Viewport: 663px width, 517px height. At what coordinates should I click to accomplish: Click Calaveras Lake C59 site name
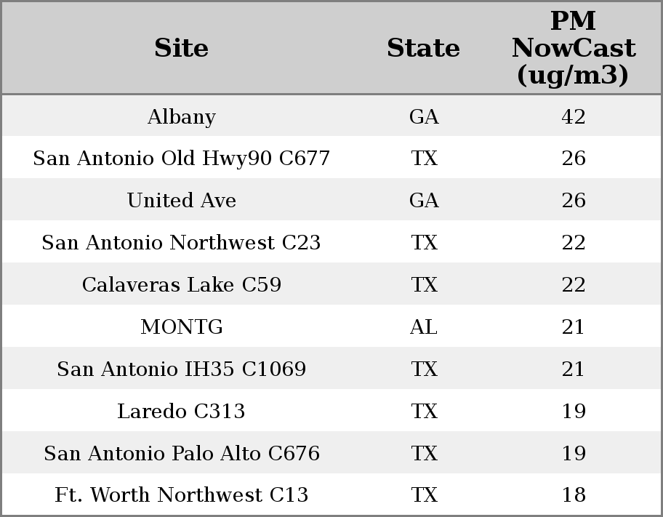pyautogui.click(x=182, y=285)
